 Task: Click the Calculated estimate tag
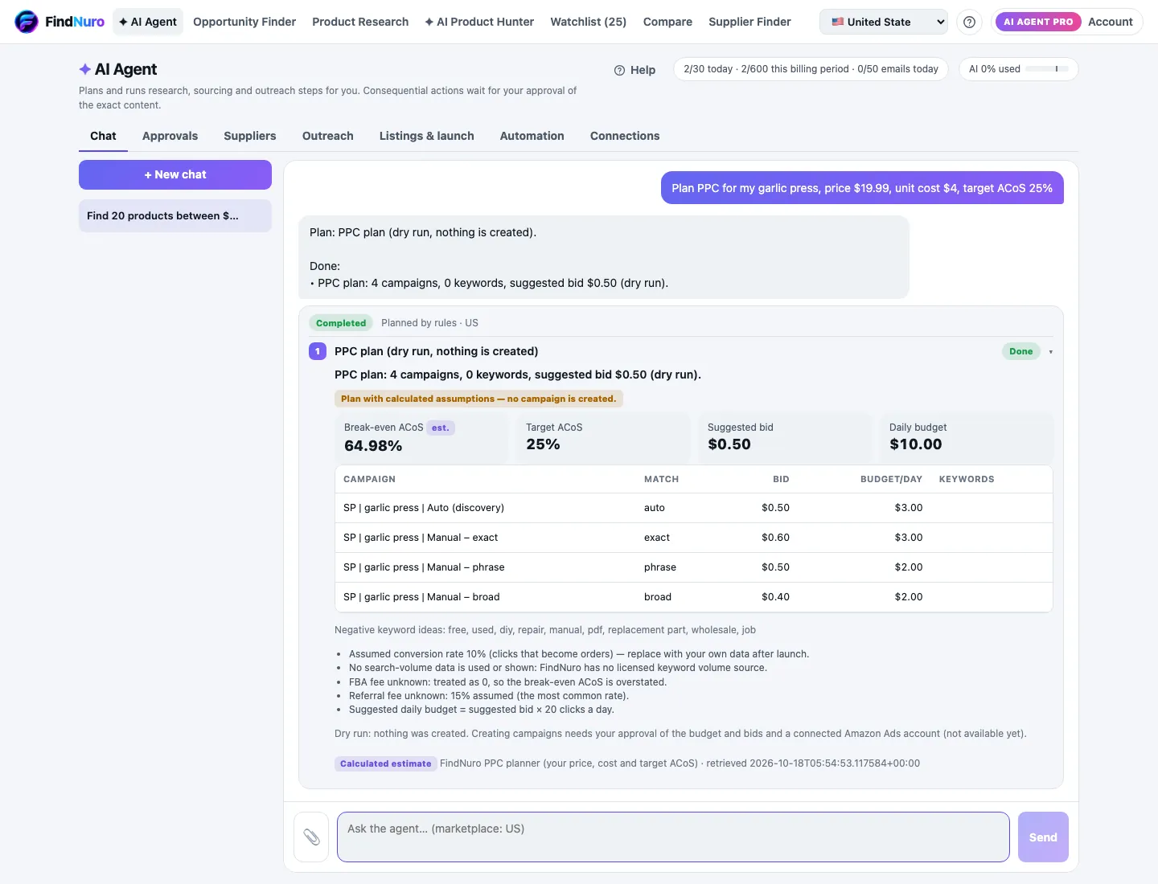tap(385, 763)
